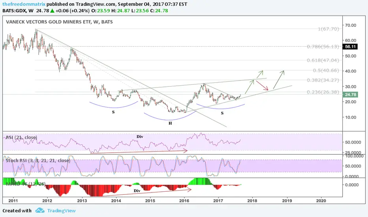Click the RSI (21, close) indicator label
The width and height of the screenshot is (368, 217).
(x=21, y=137)
